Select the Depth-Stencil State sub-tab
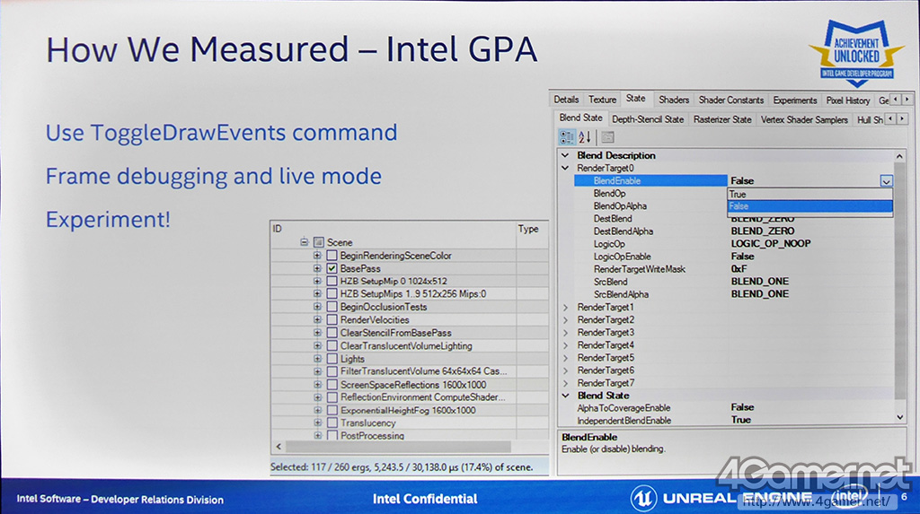The image size is (920, 514). [x=648, y=119]
